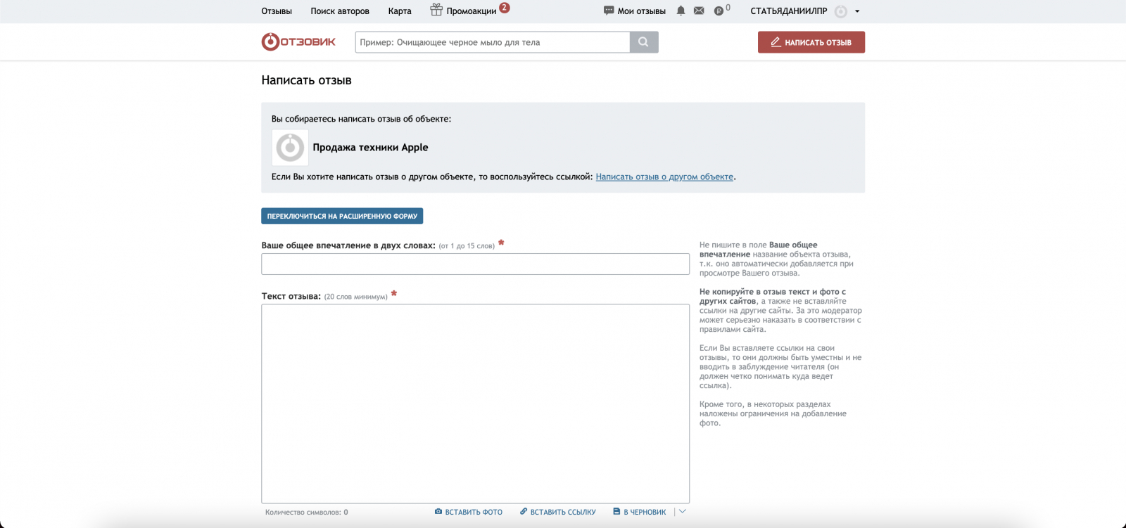Click the Продажа техники Apple title
The height and width of the screenshot is (528, 1126).
(370, 148)
